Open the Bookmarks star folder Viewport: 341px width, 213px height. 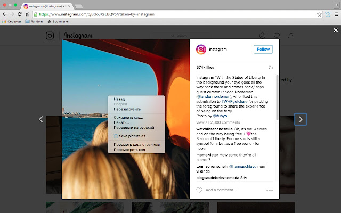[x=58, y=21]
